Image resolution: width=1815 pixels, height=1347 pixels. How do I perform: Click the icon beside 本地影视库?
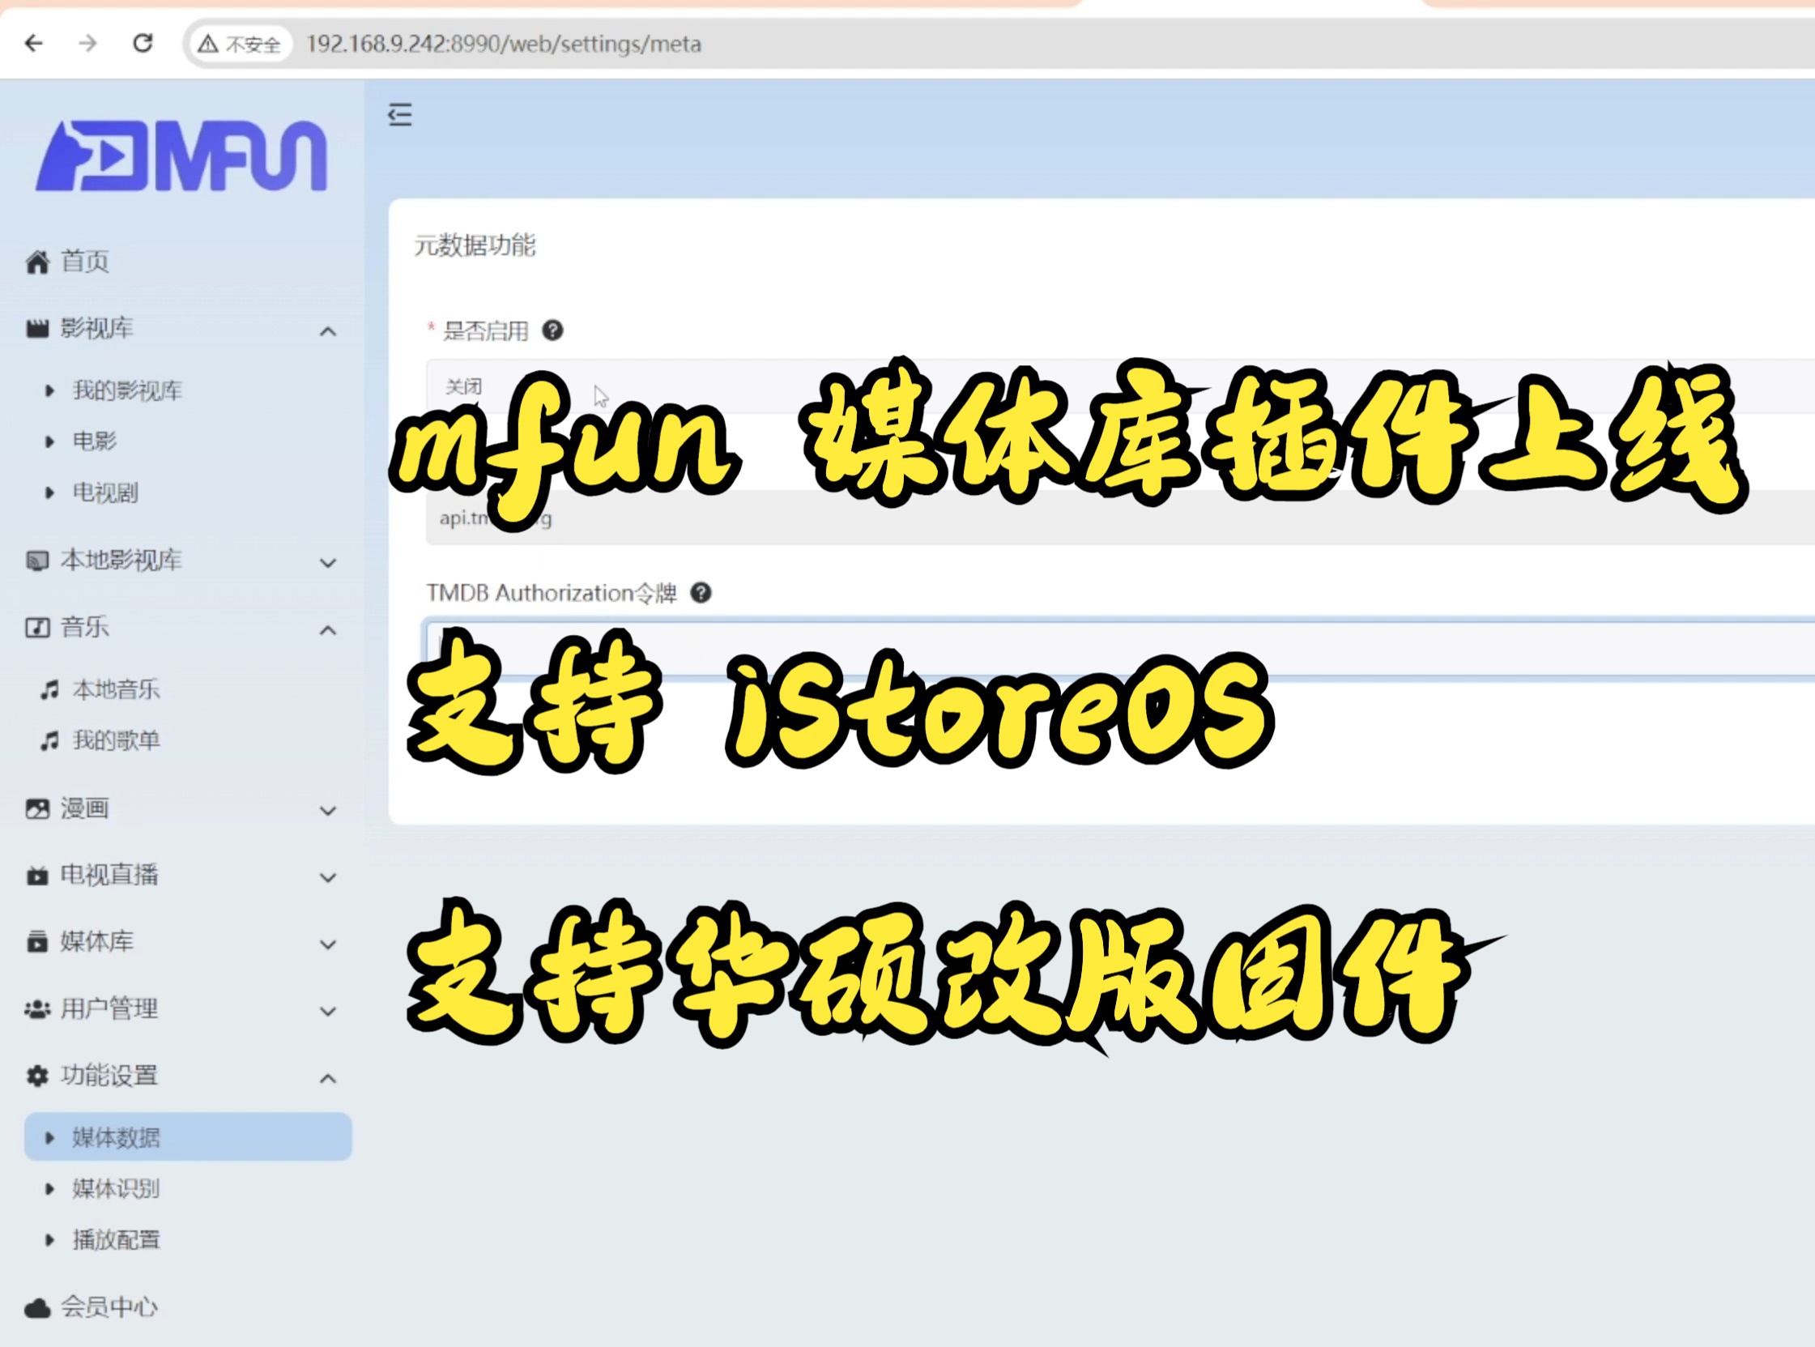(37, 561)
